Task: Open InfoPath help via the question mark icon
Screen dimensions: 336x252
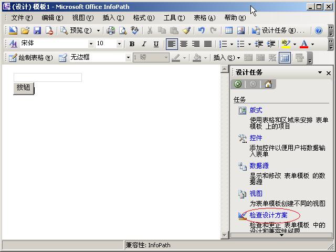Action: point(319,30)
